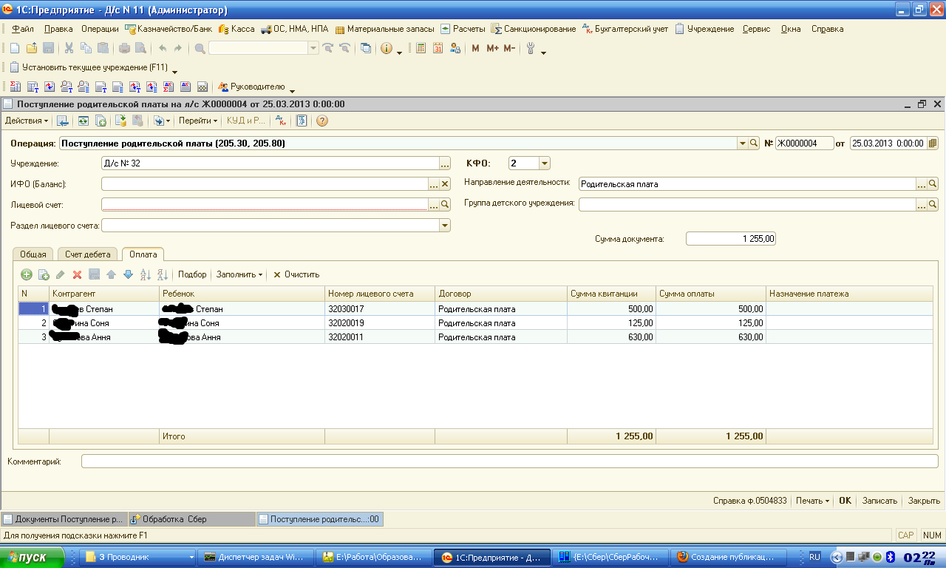
Task: Click the green add row icon
Action: pyautogui.click(x=27, y=274)
